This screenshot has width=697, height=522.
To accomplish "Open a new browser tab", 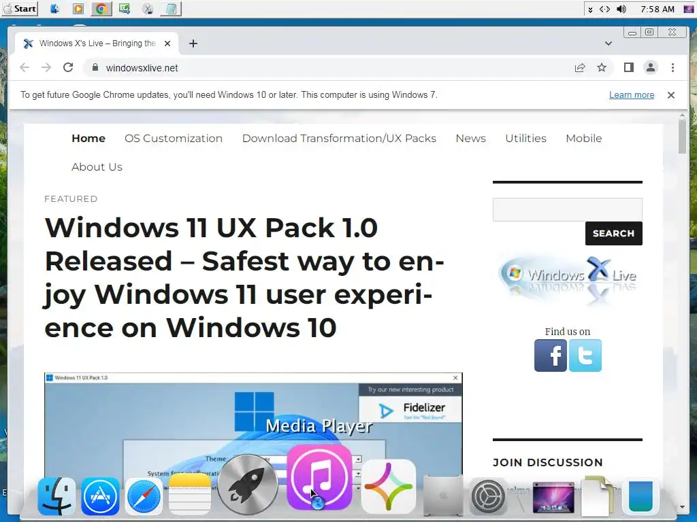I will point(193,43).
